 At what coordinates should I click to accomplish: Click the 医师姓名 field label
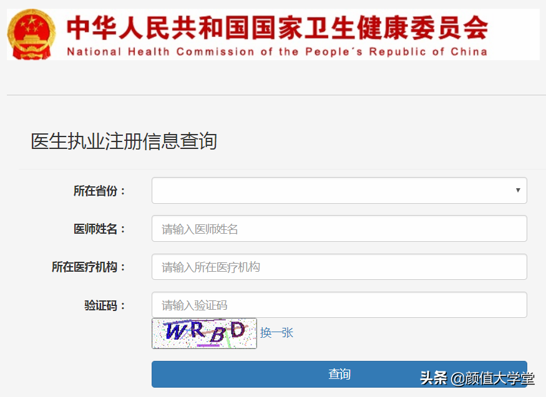[99, 229]
